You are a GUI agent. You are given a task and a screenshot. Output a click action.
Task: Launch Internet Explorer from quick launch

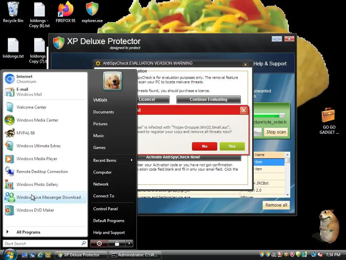click(x=40, y=255)
